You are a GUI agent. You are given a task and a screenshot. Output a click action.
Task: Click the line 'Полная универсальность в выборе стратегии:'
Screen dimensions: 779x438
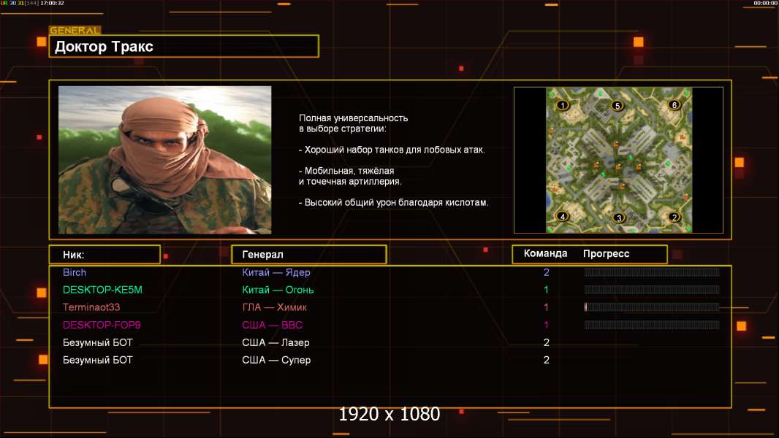pyautogui.click(x=353, y=123)
